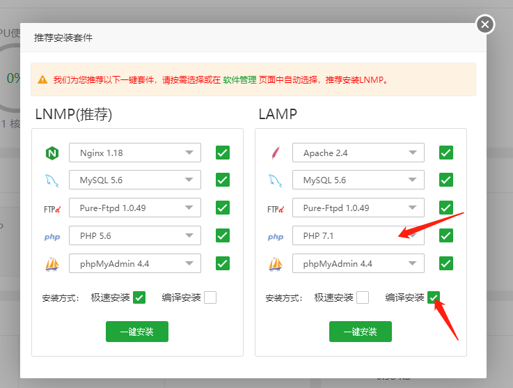Viewport: 513px width, 388px height.
Task: Open LAMP MySQL 5.6 version dropdown
Action: click(x=358, y=180)
